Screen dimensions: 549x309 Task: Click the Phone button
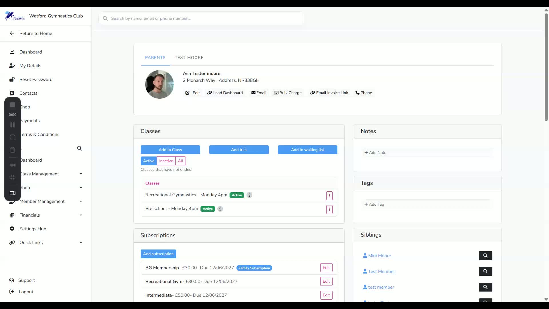coord(364,93)
